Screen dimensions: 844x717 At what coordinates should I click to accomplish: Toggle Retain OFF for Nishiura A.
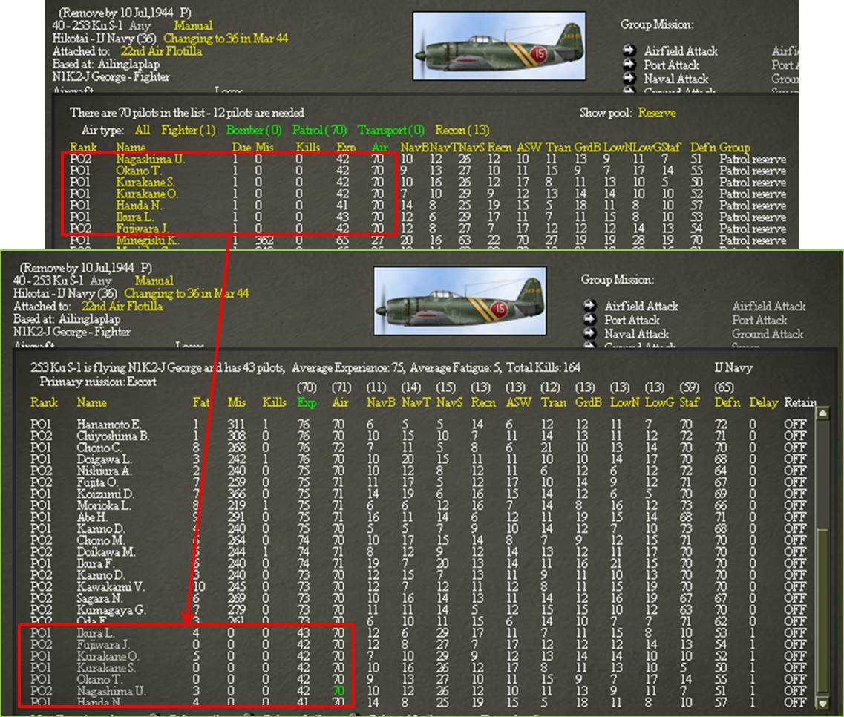coord(794,471)
